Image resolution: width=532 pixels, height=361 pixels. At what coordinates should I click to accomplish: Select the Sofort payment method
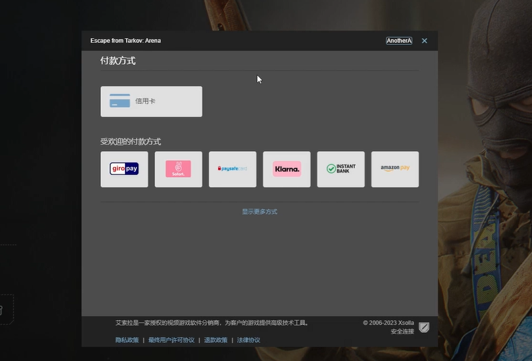178,169
